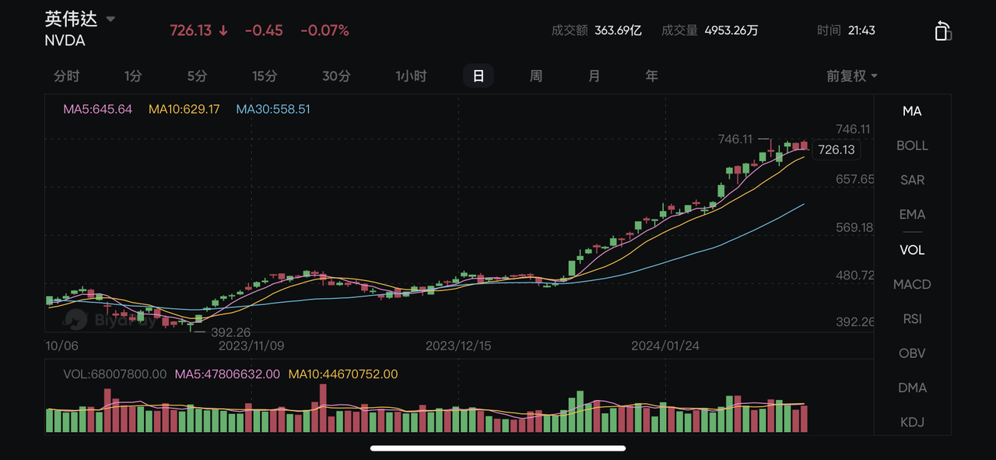The width and height of the screenshot is (996, 460).
Task: Select the 日 daily chart tab
Action: 479,75
